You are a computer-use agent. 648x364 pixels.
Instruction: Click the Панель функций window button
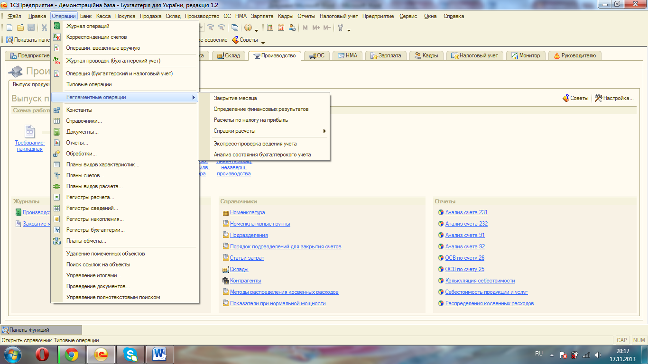(x=41, y=330)
